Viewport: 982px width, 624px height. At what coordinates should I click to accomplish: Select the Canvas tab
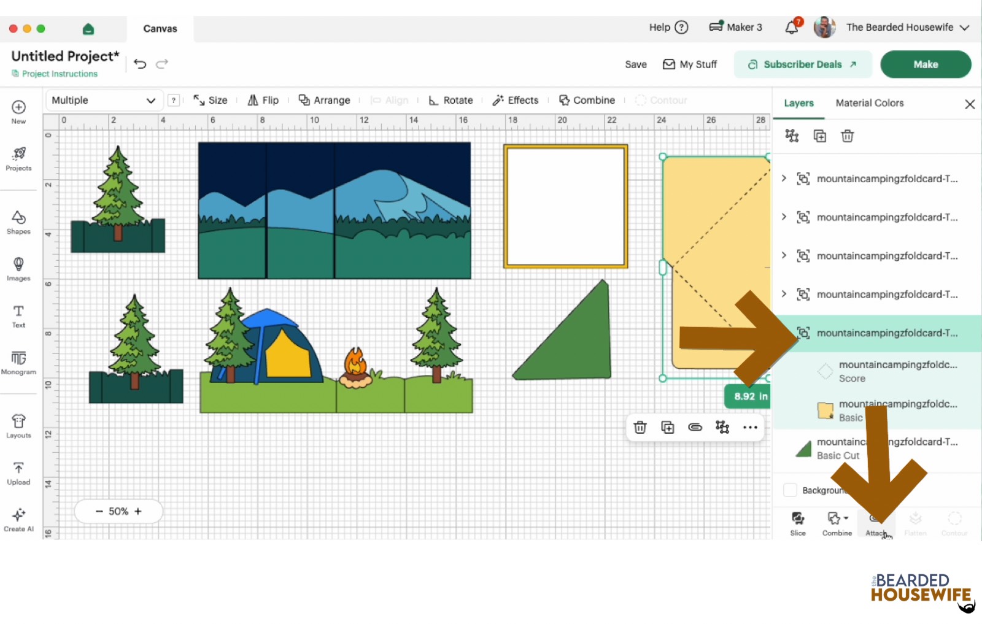click(x=160, y=29)
